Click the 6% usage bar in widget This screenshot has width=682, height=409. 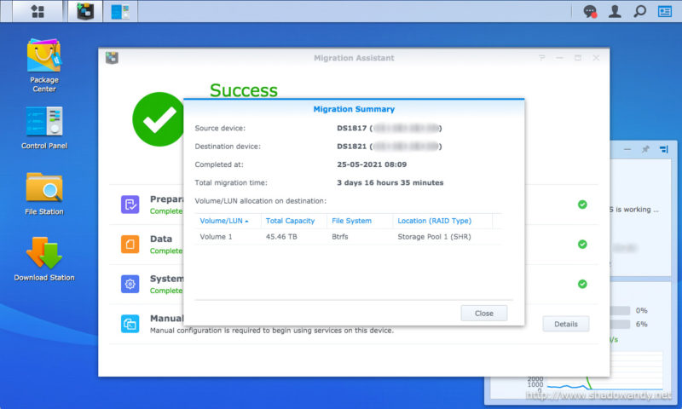click(621, 325)
